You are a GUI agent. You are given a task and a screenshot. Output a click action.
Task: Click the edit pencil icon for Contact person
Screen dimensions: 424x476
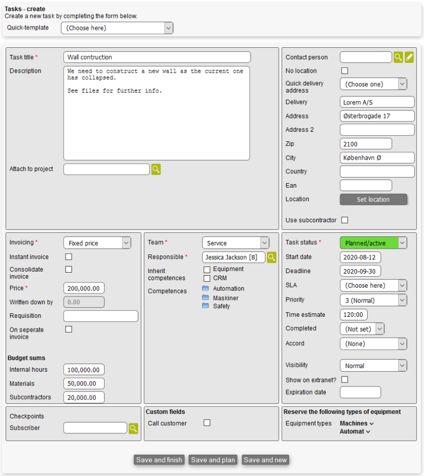409,57
